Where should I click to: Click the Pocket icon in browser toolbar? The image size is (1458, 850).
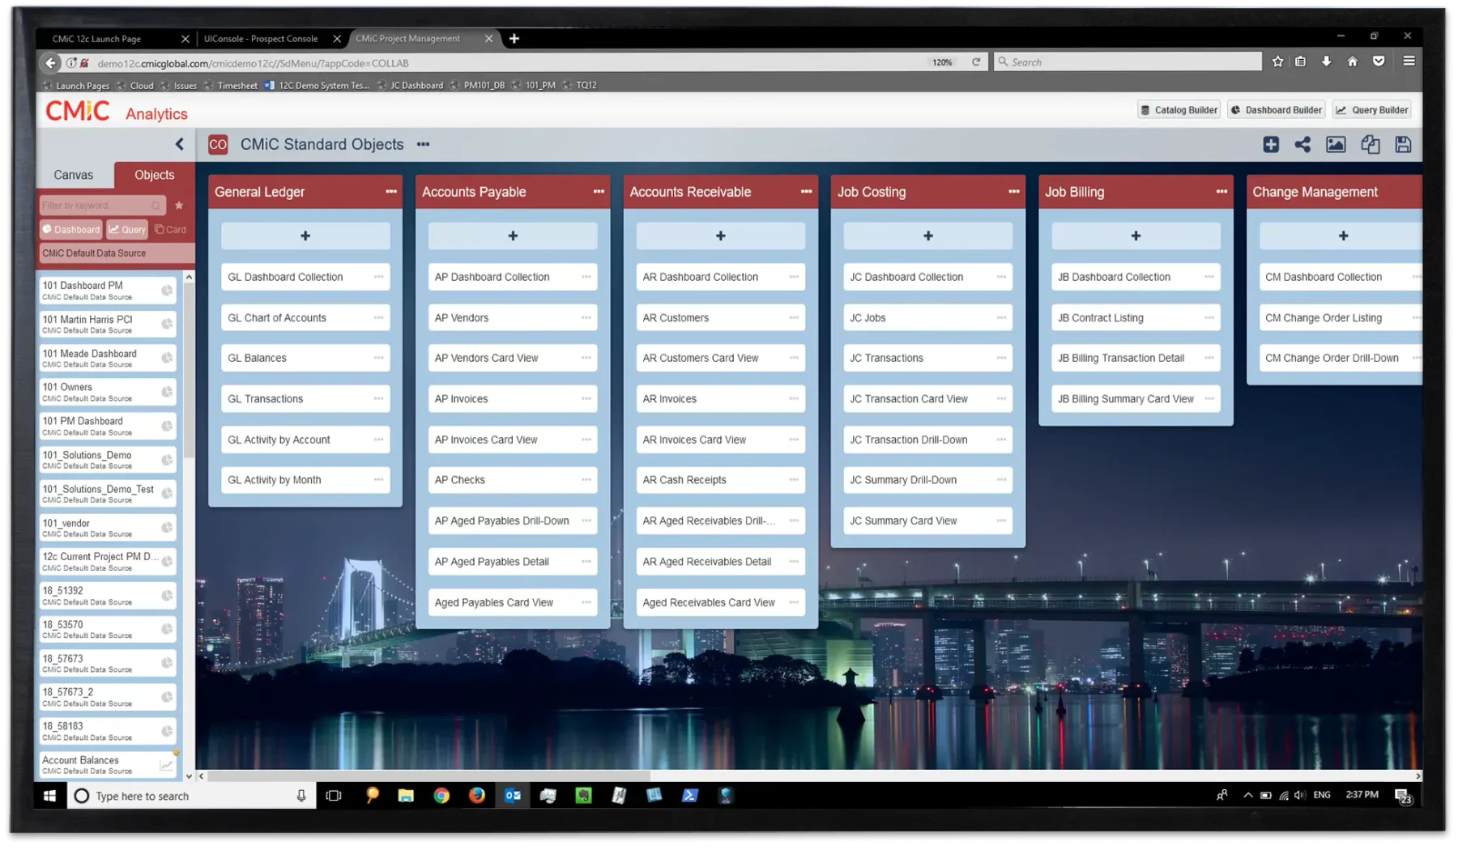pos(1378,62)
